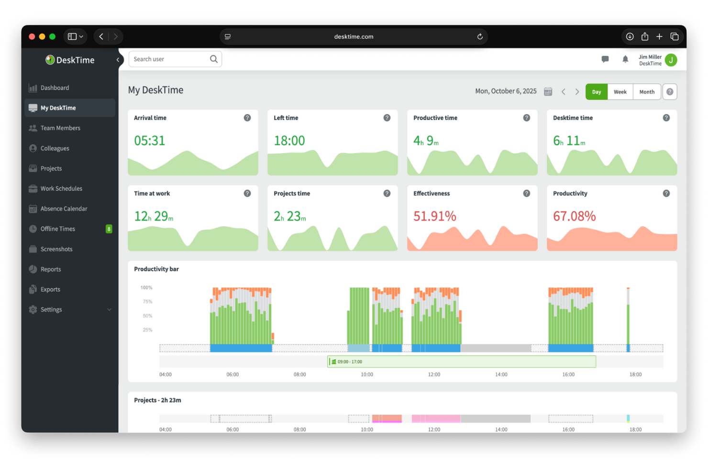Click Time at work help icon
Image resolution: width=708 pixels, height=472 pixels.
(x=247, y=193)
